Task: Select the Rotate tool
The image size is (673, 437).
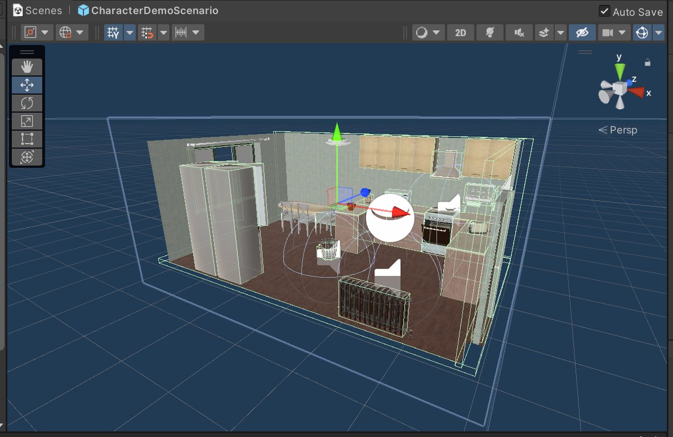Action: (26, 102)
